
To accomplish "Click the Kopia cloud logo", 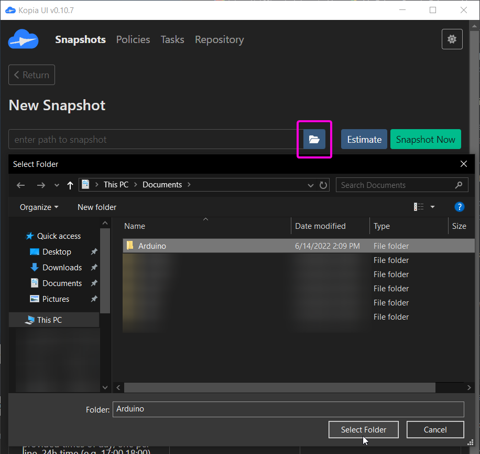I will (23, 39).
